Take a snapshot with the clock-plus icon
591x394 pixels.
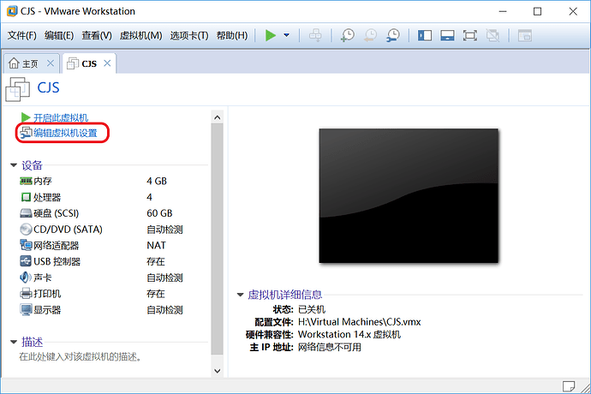tap(347, 35)
